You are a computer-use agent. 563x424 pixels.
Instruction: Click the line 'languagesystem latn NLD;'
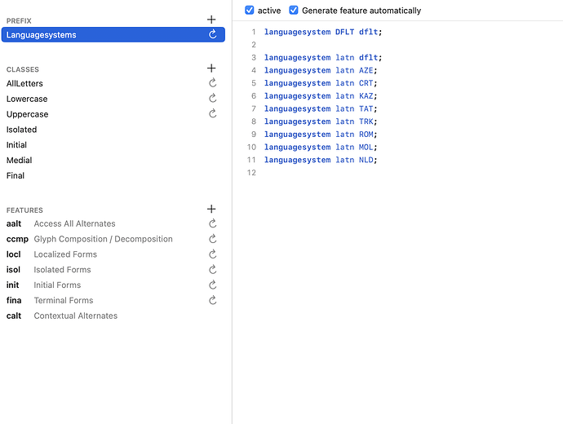(x=321, y=160)
